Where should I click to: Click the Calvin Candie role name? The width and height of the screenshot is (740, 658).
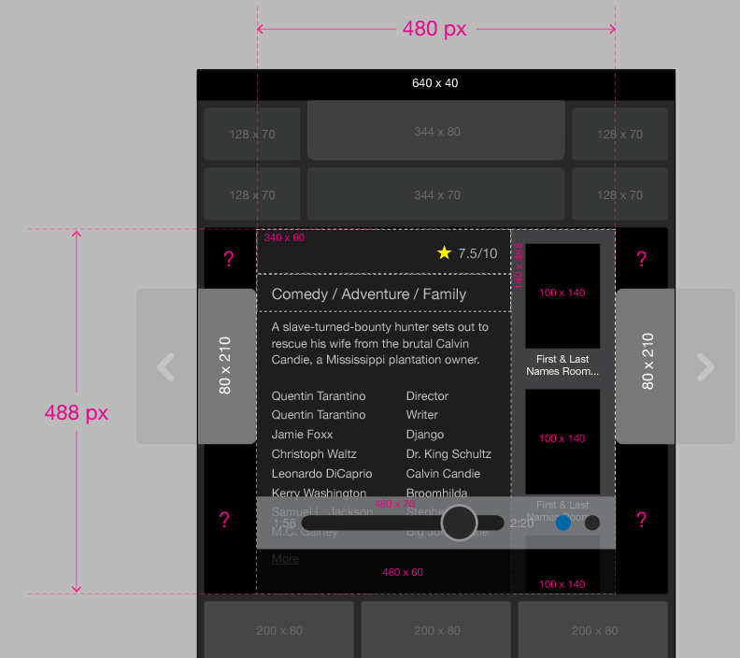coord(443,474)
